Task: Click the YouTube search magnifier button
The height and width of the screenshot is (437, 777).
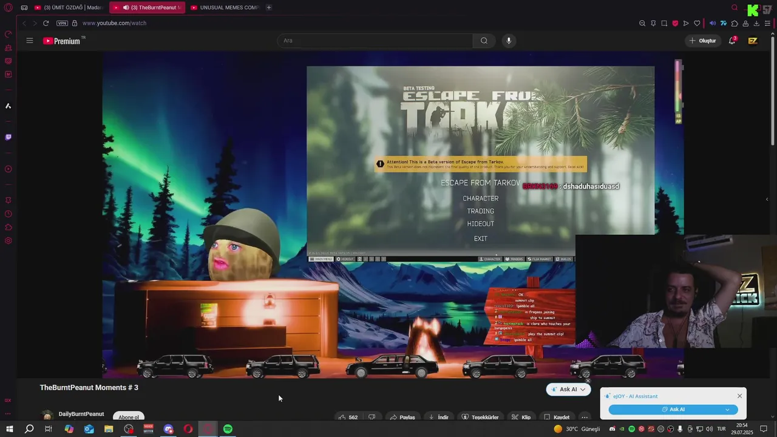Action: click(x=484, y=41)
